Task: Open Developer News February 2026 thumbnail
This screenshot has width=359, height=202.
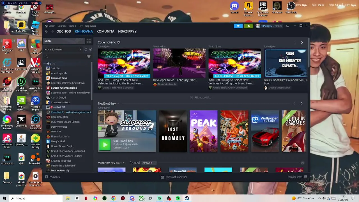Action: (x=179, y=63)
